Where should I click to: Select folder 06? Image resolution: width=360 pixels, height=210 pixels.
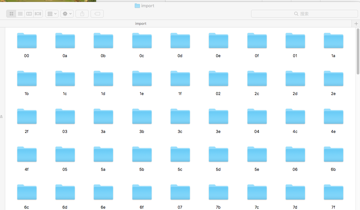point(295,154)
